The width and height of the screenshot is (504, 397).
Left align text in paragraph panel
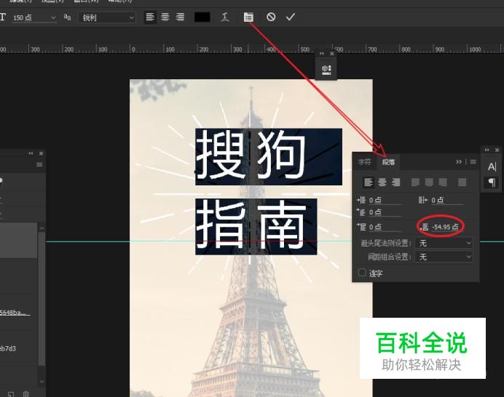point(368,183)
